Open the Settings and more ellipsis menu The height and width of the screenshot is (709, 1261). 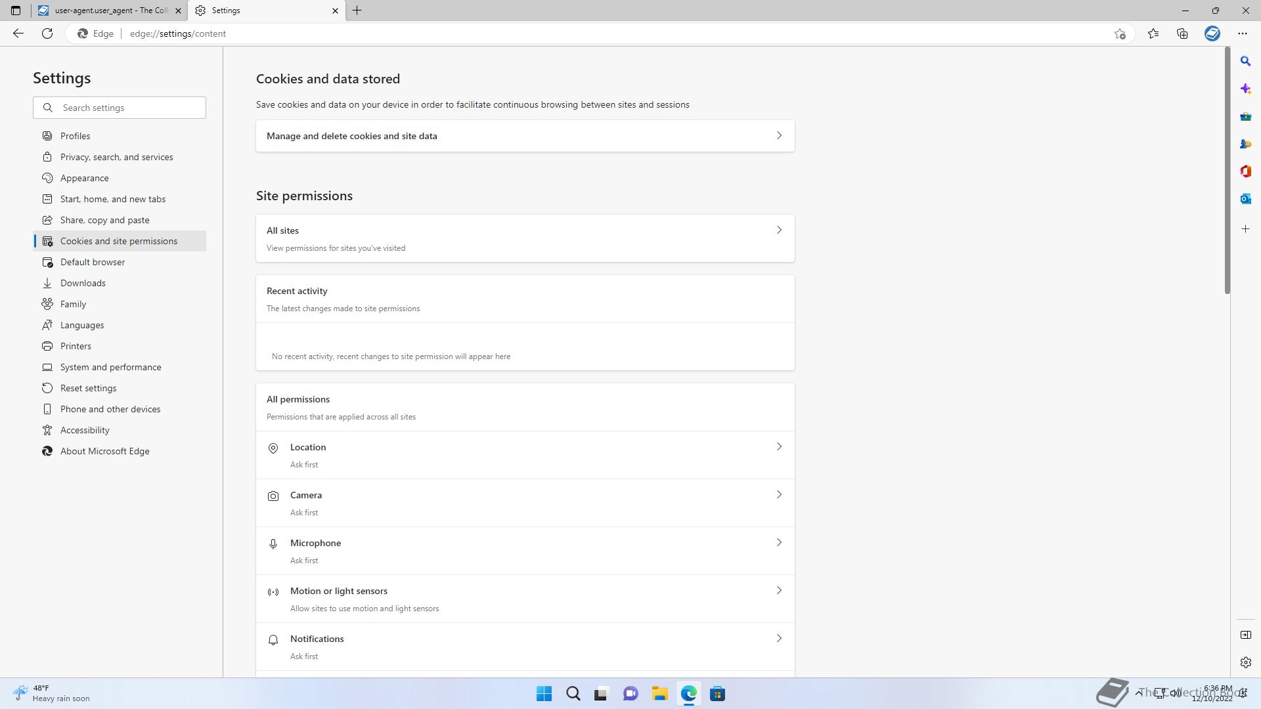[1242, 33]
